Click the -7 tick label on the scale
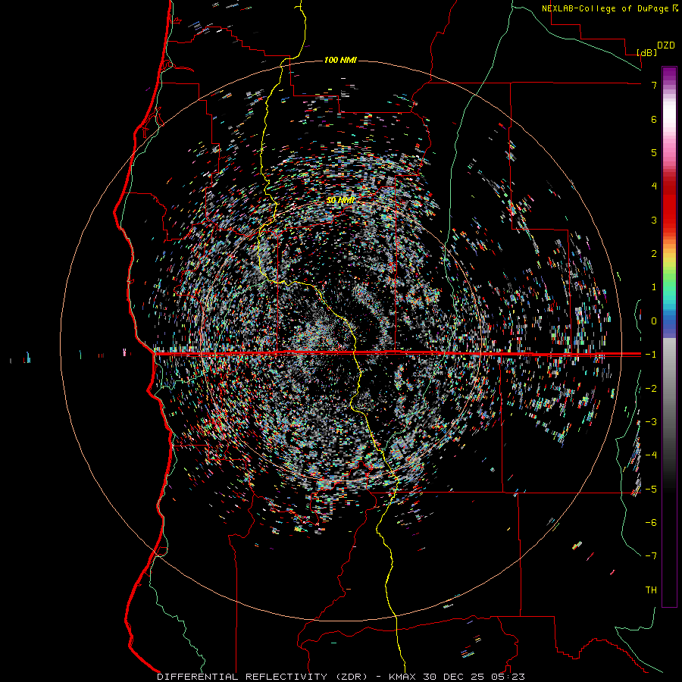 click(651, 556)
